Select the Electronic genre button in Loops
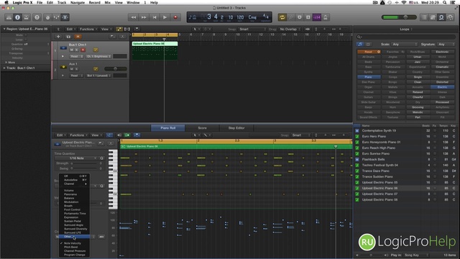 point(442,52)
